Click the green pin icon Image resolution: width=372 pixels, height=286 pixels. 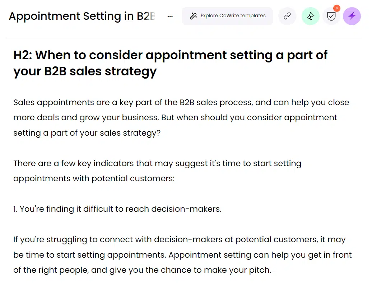[310, 16]
